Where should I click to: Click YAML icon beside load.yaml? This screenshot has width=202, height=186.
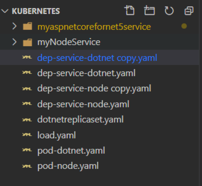[x=27, y=134]
